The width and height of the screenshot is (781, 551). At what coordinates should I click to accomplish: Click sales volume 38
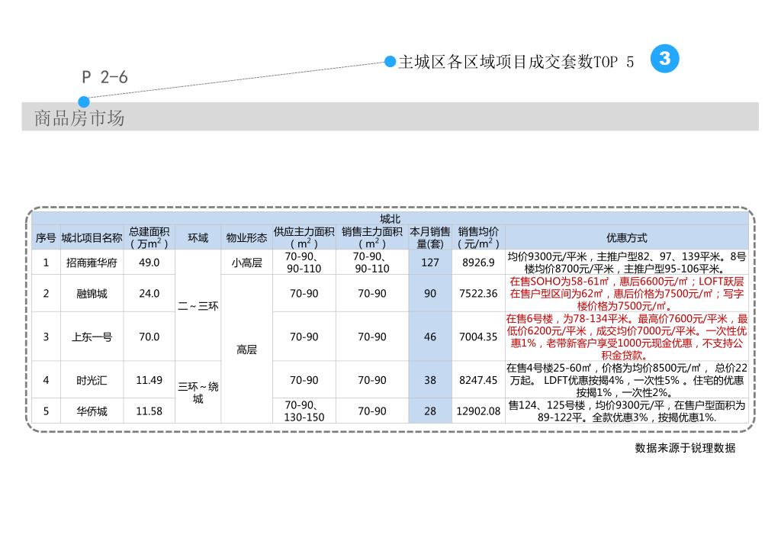[x=430, y=380]
